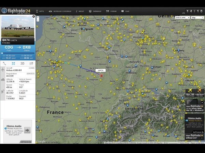Click AdChoices in the left ad
The width and height of the screenshot is (205, 153).
tap(26, 142)
